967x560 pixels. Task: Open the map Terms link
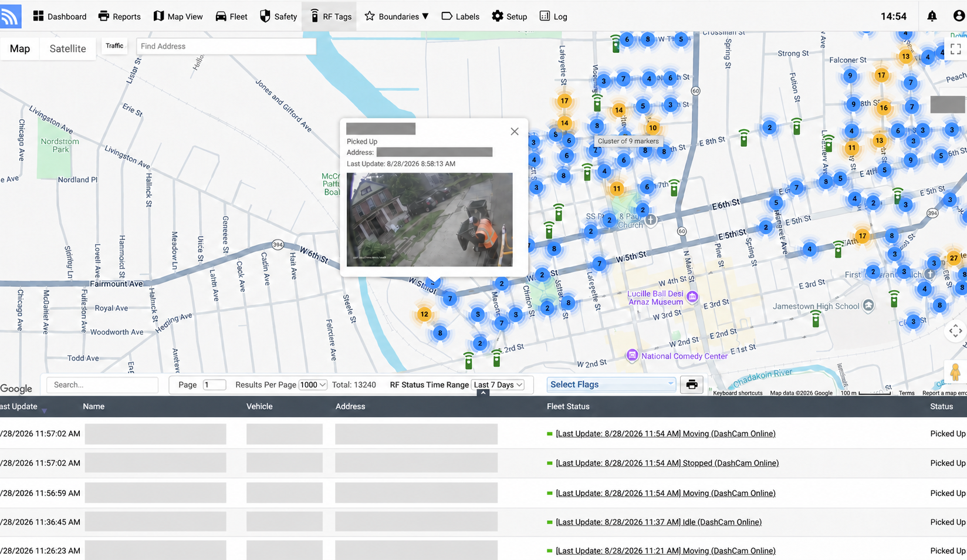[x=907, y=393]
